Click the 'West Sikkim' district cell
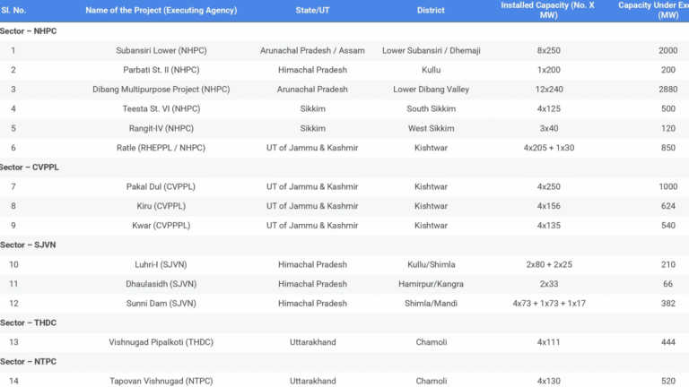 coord(431,128)
